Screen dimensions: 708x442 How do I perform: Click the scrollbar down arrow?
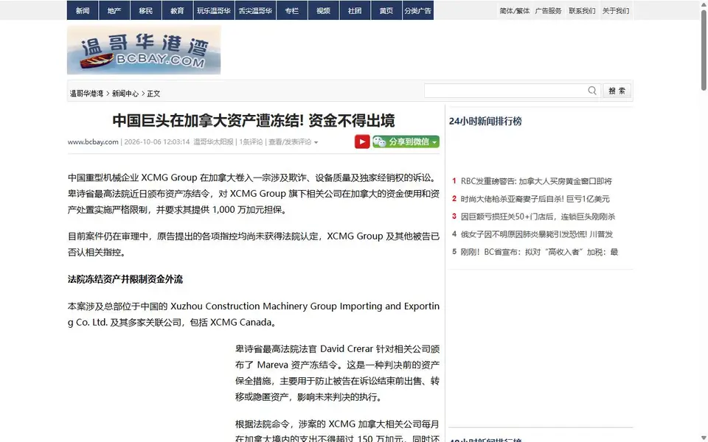pyautogui.click(x=704, y=438)
